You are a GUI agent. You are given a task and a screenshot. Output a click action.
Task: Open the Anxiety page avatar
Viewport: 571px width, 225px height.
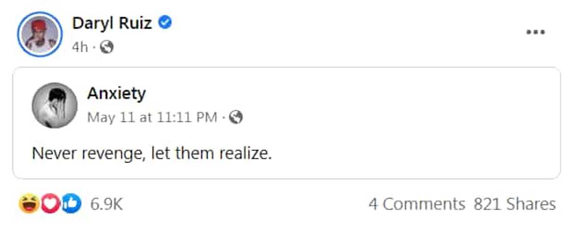click(55, 106)
